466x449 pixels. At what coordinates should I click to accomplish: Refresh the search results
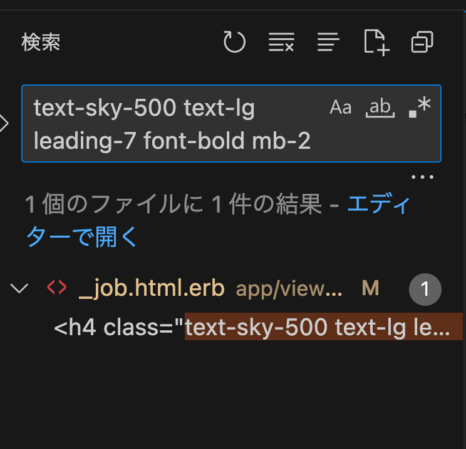234,42
